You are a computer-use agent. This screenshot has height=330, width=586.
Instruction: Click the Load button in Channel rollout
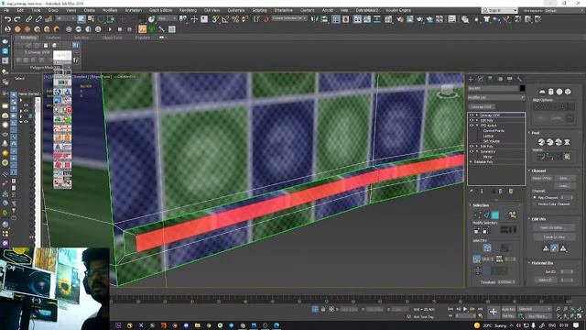(x=564, y=185)
